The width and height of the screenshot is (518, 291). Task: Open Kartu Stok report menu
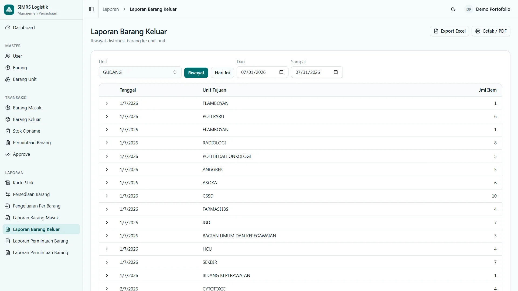pyautogui.click(x=41, y=183)
